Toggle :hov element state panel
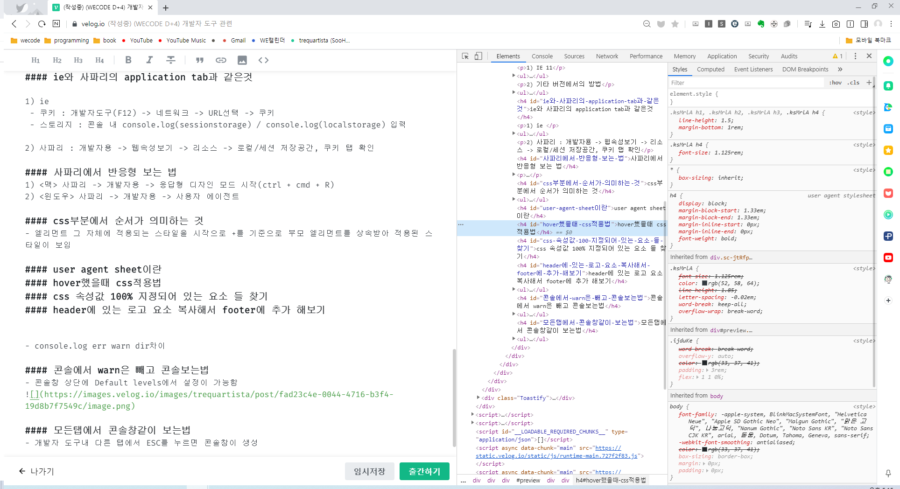 click(x=836, y=83)
